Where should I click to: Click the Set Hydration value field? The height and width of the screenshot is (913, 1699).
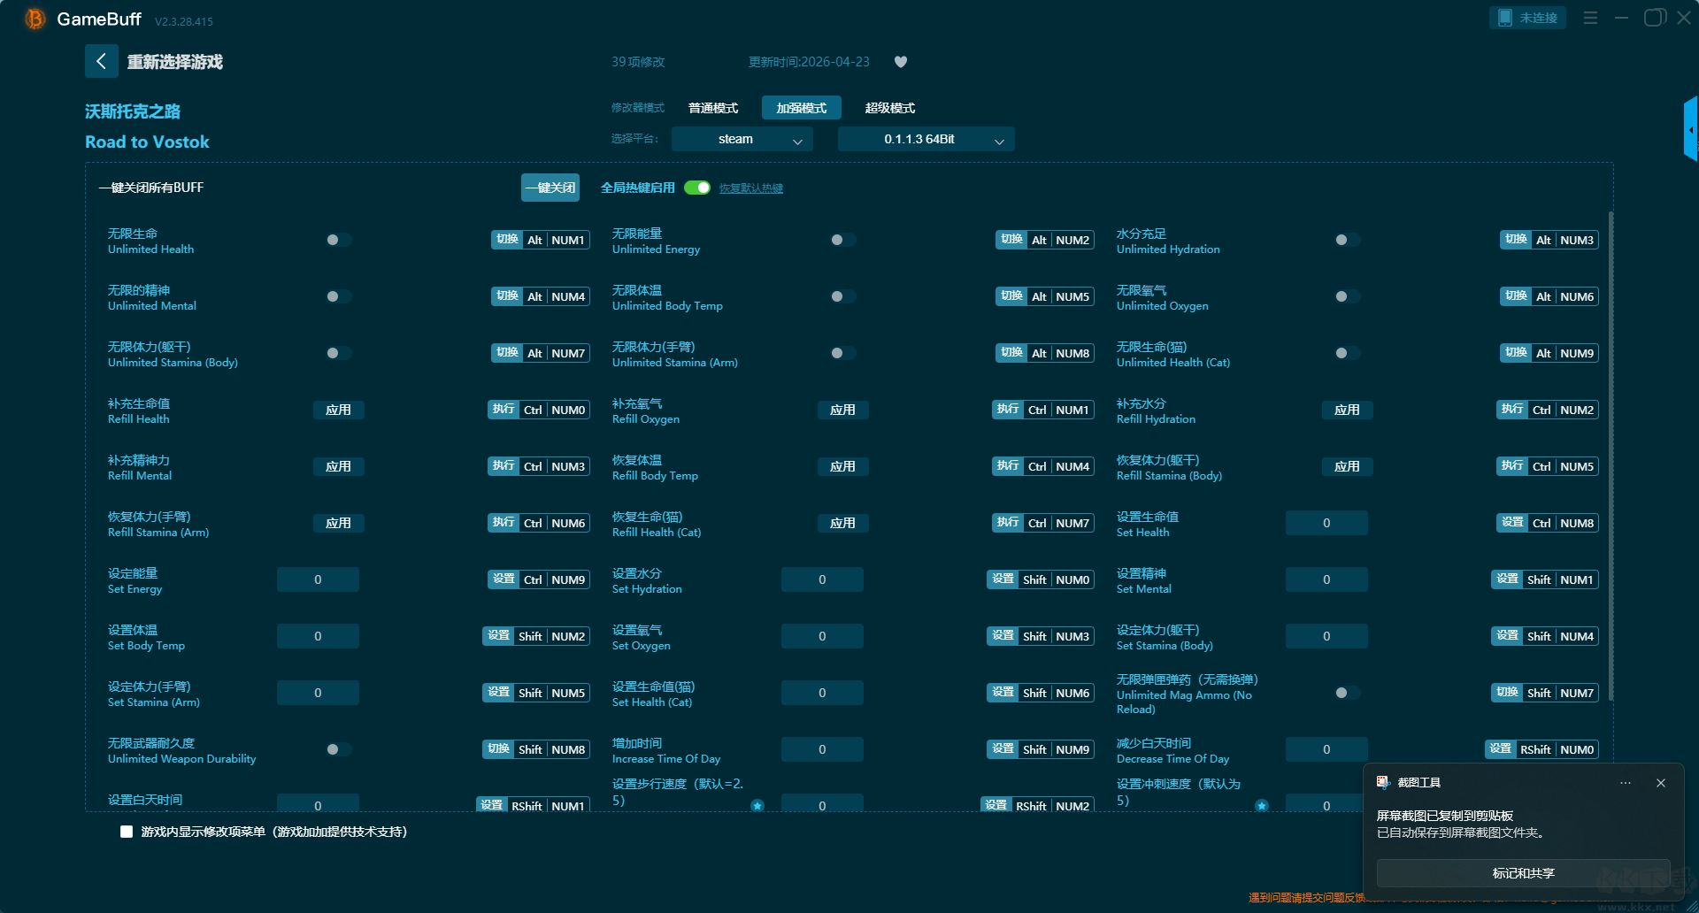[822, 579]
